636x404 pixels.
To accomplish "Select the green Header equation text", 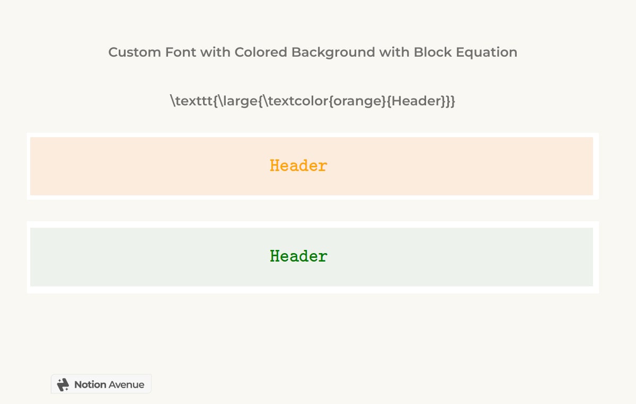I will (x=298, y=256).
